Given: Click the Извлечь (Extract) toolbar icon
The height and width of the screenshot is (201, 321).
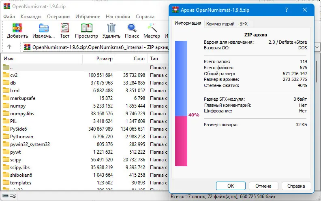Looking at the screenshot, I should 44,28.
